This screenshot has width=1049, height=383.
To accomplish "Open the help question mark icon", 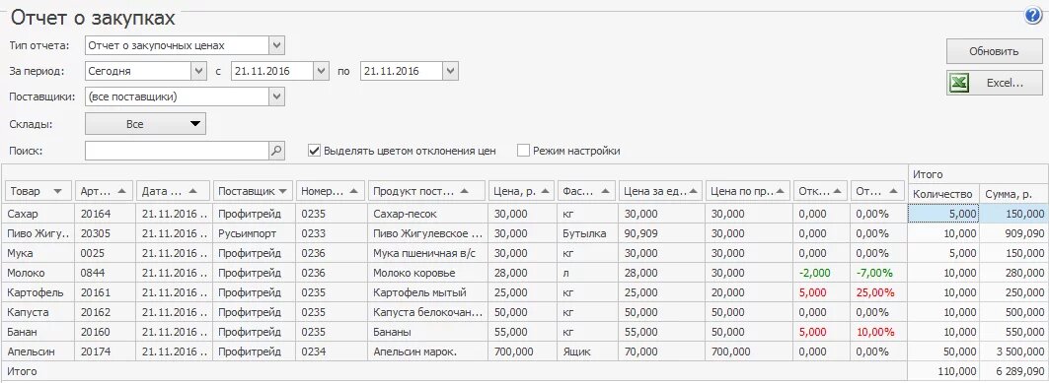I will point(1033,17).
